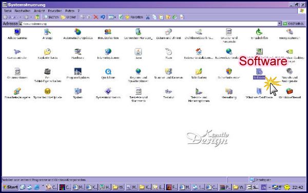Open the Adobe Gamma control panel item

tap(17, 34)
